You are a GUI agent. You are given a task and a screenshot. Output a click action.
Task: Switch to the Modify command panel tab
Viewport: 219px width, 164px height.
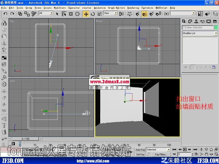[x=190, y=21]
